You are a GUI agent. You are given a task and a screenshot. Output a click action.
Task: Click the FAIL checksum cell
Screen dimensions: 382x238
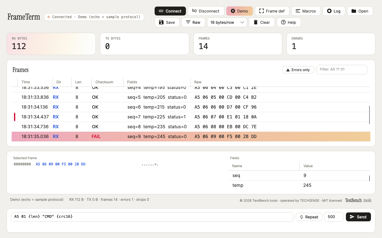tap(96, 137)
